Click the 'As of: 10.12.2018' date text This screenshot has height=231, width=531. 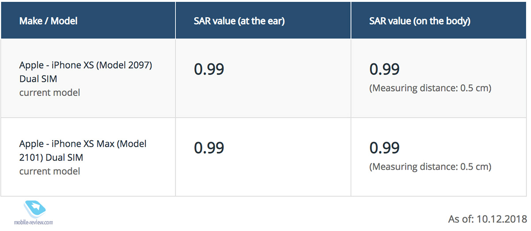(487, 219)
